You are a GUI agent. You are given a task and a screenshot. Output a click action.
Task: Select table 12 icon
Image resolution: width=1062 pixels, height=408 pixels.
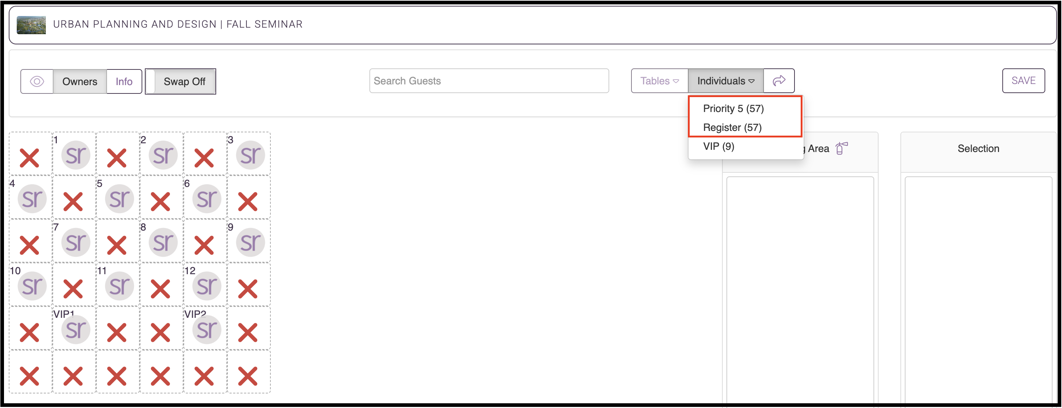click(x=207, y=287)
